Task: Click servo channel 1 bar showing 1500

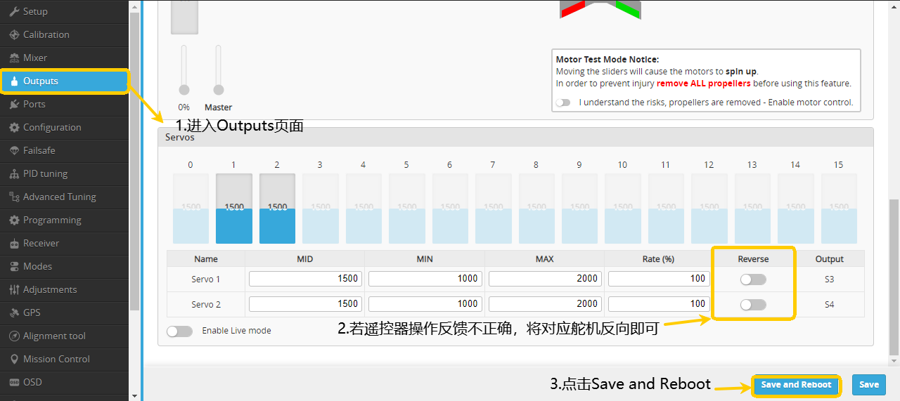Action: pos(234,209)
